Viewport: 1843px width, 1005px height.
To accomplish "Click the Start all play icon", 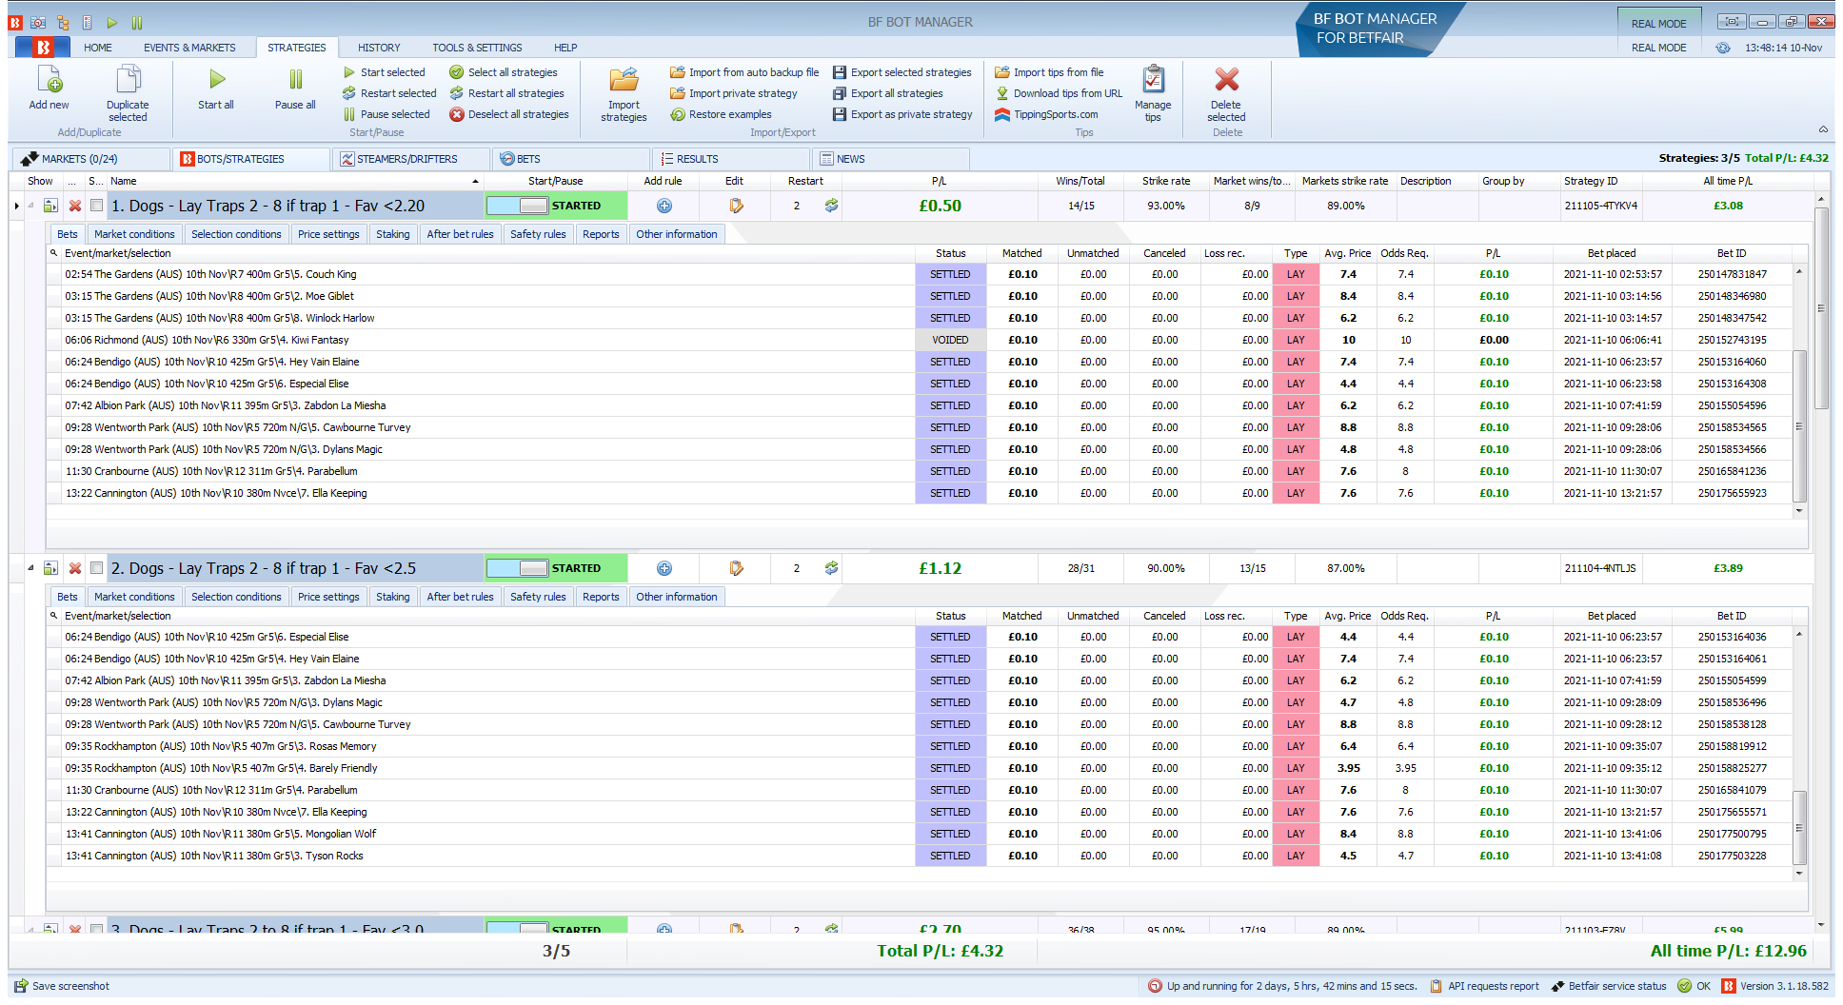I will [x=217, y=79].
